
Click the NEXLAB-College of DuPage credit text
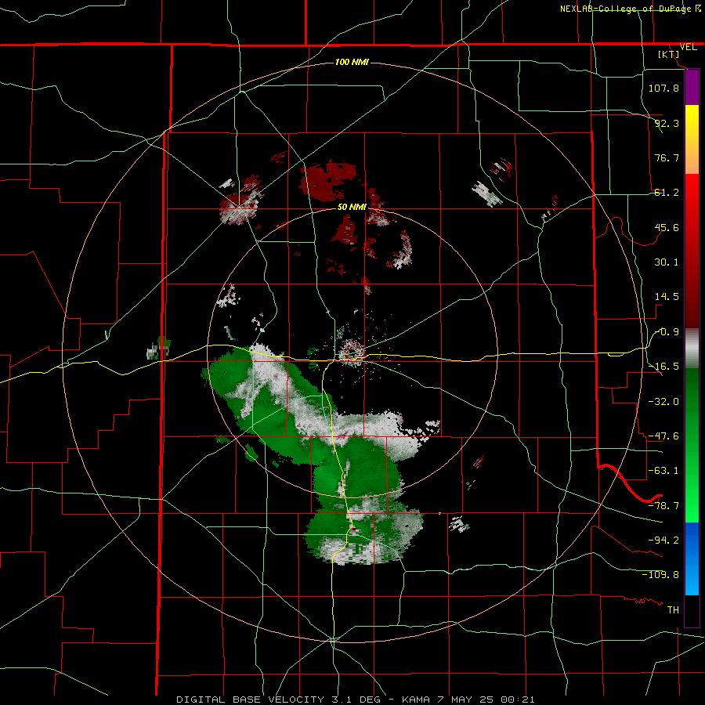click(630, 9)
